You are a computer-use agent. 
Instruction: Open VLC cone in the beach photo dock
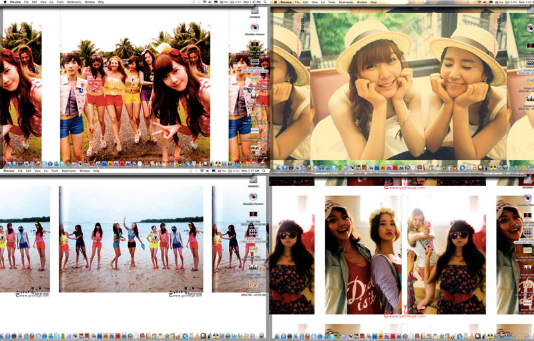coord(197,336)
